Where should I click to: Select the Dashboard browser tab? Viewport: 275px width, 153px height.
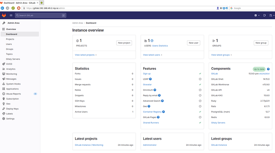(19, 3)
